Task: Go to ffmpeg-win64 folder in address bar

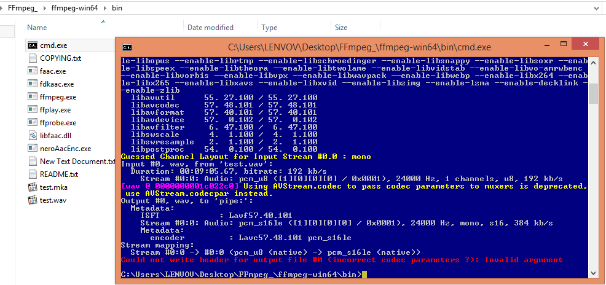Action: tap(73, 7)
